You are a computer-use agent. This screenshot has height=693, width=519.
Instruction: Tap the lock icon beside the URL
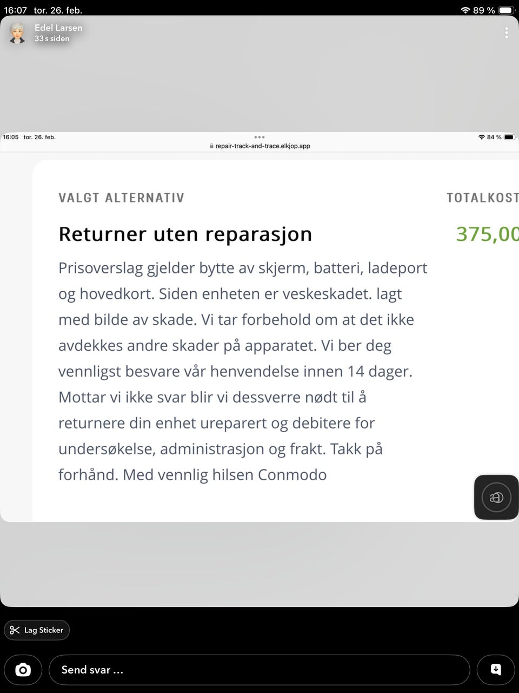click(211, 146)
